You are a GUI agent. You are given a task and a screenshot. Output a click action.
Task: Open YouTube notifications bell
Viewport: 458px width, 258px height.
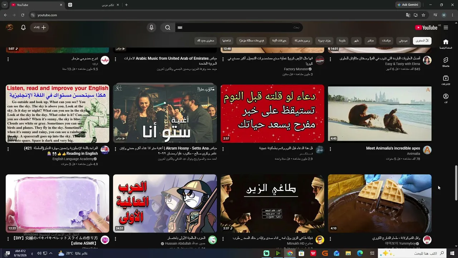click(x=23, y=28)
